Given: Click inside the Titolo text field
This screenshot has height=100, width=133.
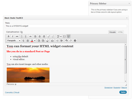Looking at the screenshot, I should click(66, 26).
